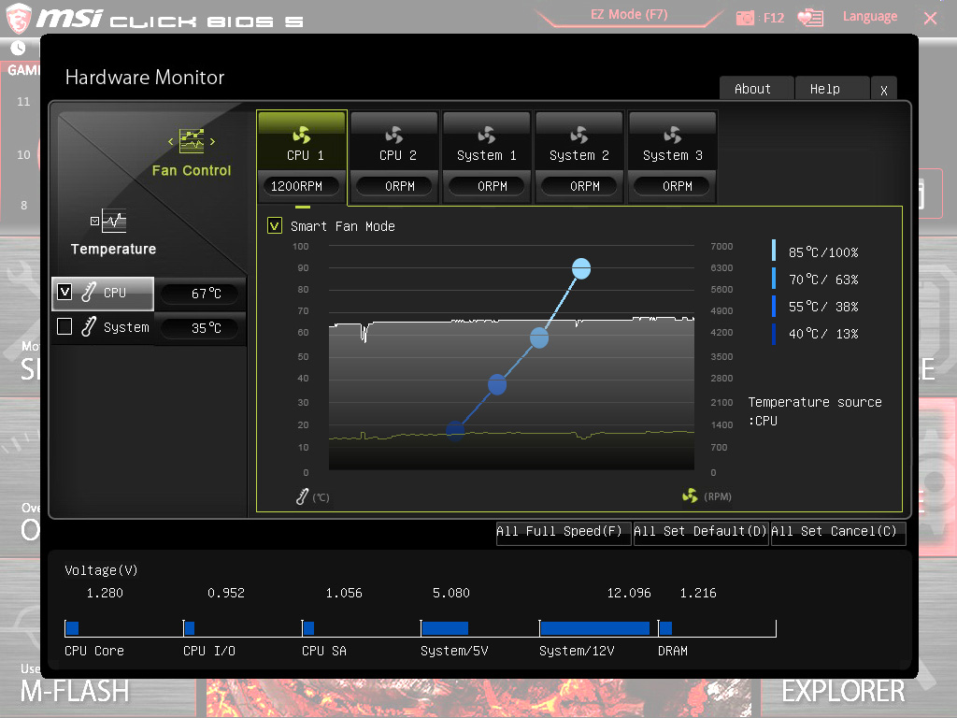The height and width of the screenshot is (718, 957).
Task: Select the CPU 2 fan tab
Action: click(x=394, y=157)
